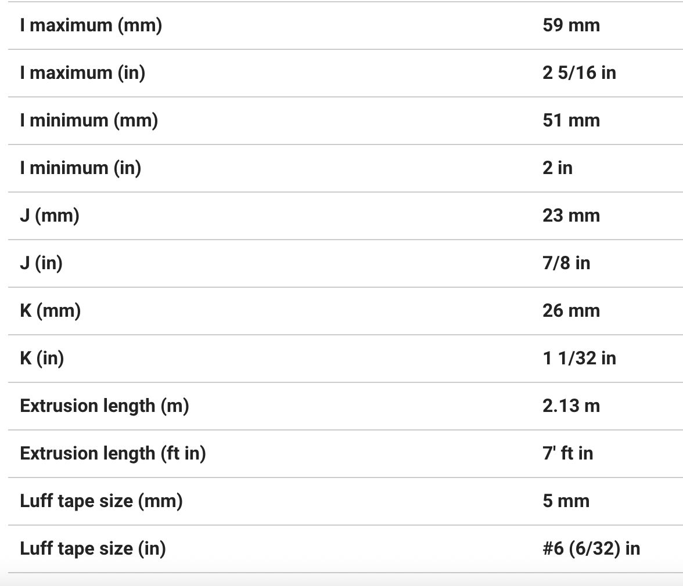This screenshot has height=586, width=683.
Task: Select the 26 mm value
Action: (x=571, y=311)
